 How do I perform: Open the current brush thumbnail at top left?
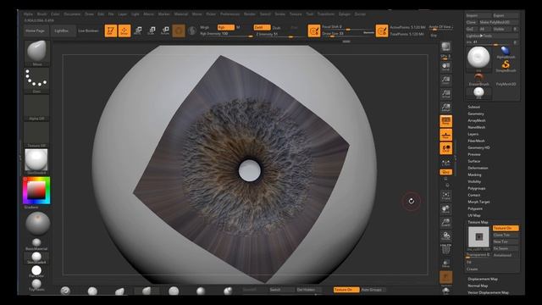point(36,53)
